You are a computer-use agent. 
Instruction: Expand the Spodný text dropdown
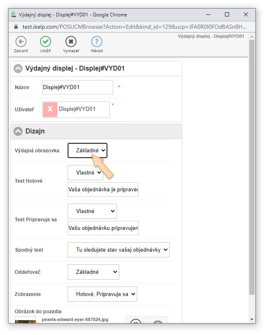coord(118,250)
